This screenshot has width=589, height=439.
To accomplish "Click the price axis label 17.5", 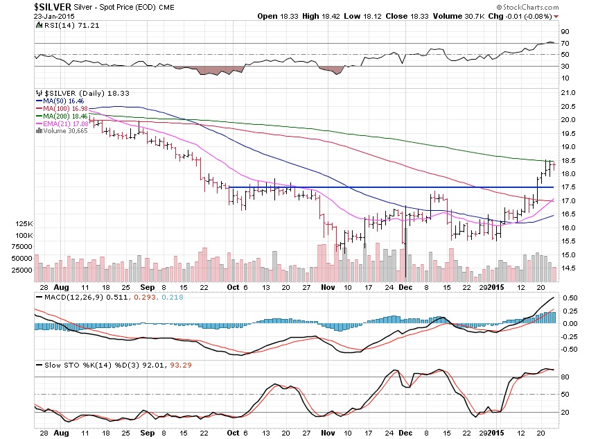I will [x=568, y=187].
